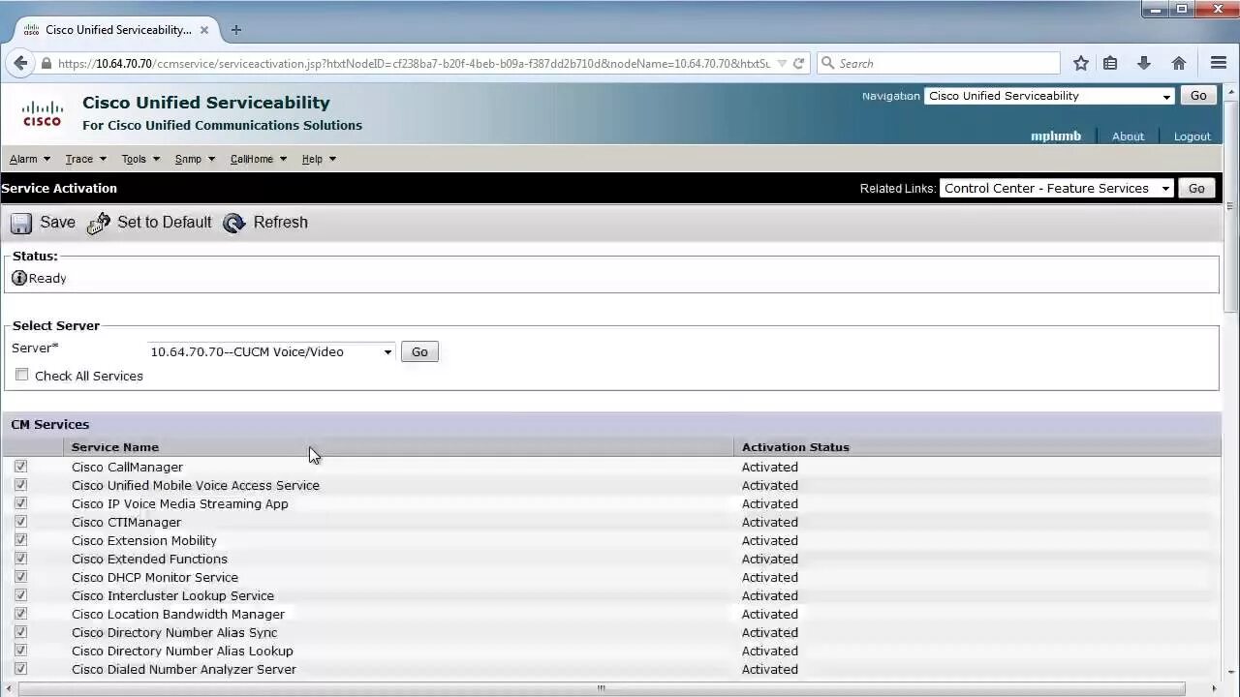Bookmark this page with the star icon

[x=1081, y=63]
